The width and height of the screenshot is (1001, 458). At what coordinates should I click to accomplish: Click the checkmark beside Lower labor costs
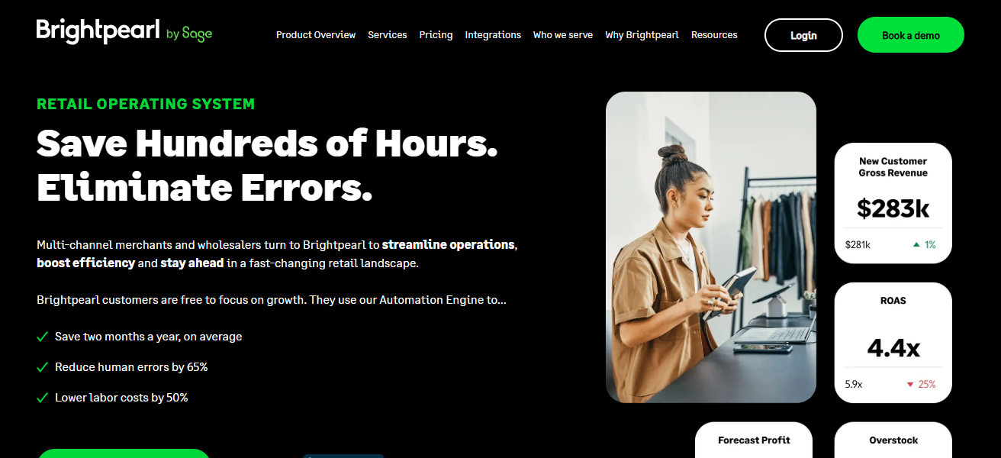[x=43, y=398]
